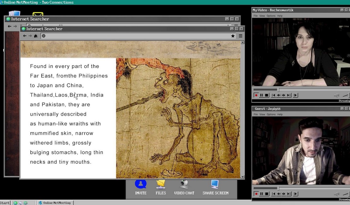This screenshot has height=205, width=350.
Task: Click the Start button on taskbar
Action: pyautogui.click(x=5, y=203)
